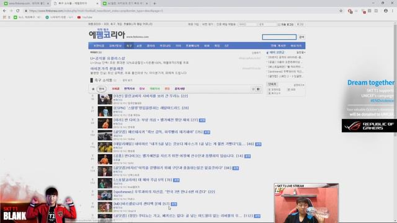The image size is (397, 223).
Task: Click the browser forward arrow
Action: pyautogui.click(x=11, y=11)
